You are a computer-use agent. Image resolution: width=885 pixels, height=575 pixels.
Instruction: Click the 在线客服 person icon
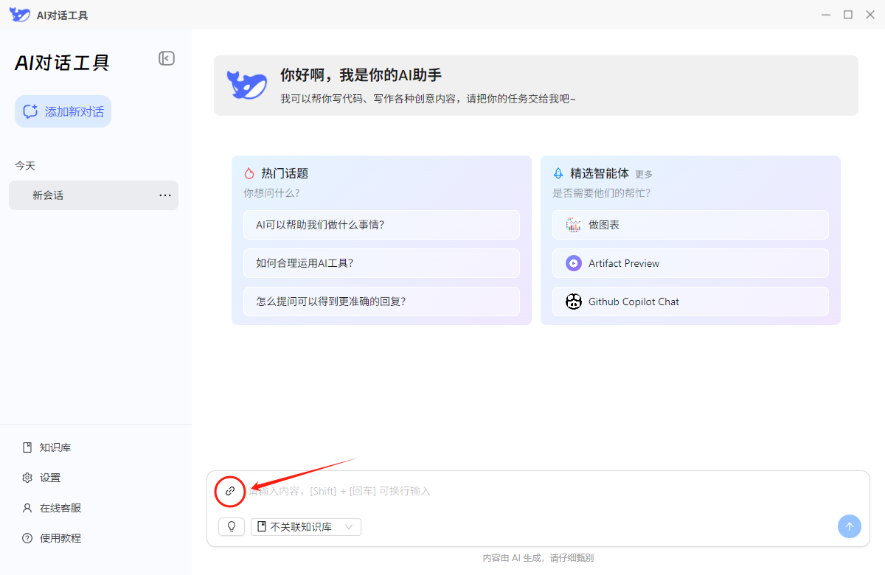pos(27,508)
